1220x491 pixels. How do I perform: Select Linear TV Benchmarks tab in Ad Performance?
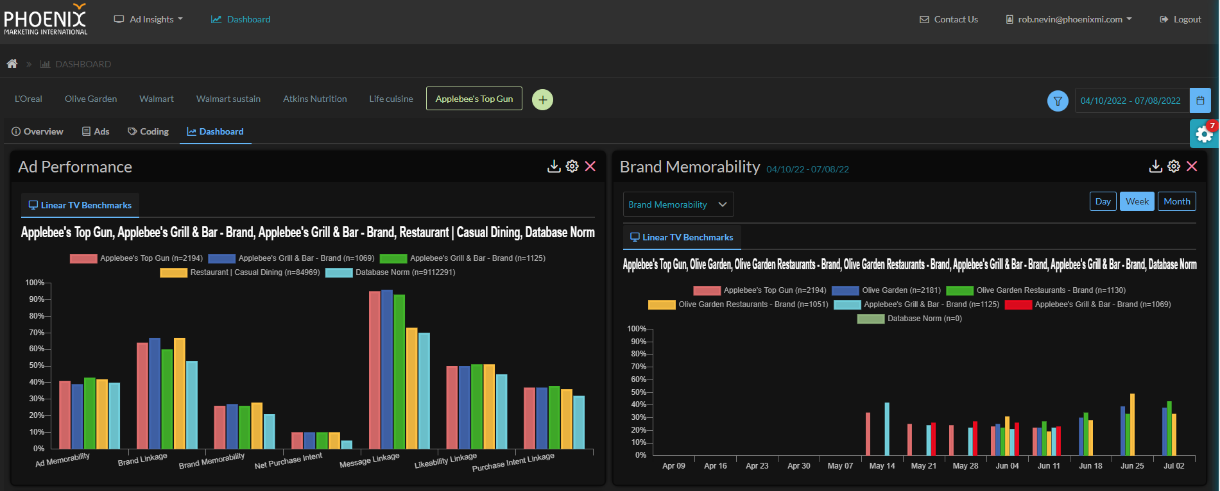click(x=80, y=205)
